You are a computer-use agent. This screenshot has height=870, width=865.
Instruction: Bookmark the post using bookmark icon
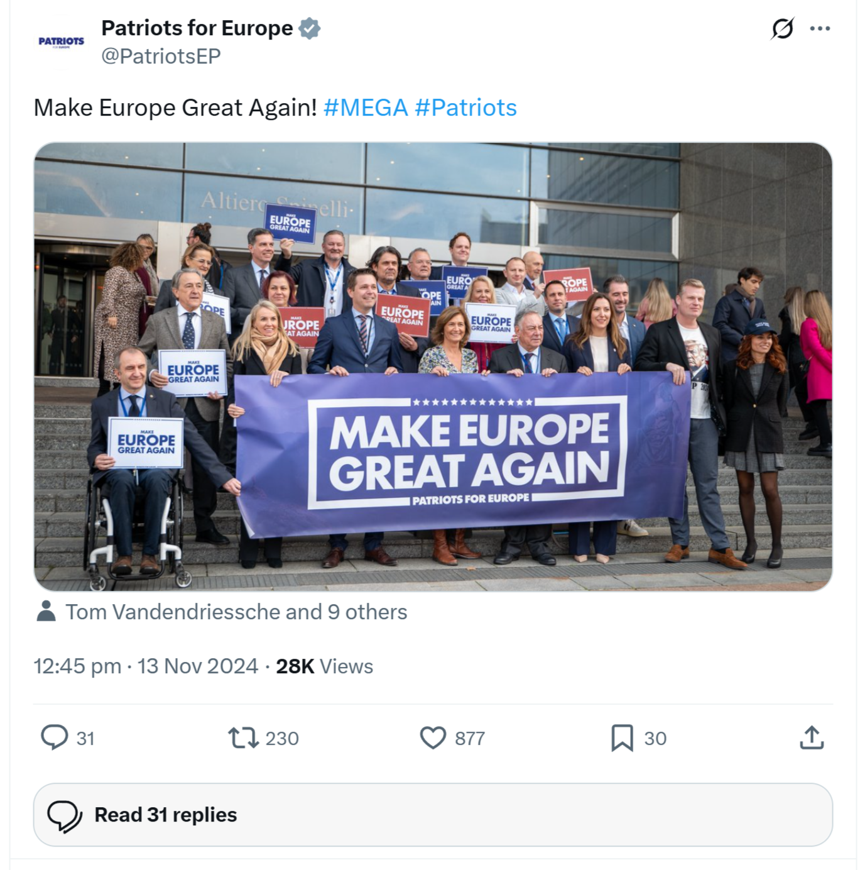click(x=622, y=738)
